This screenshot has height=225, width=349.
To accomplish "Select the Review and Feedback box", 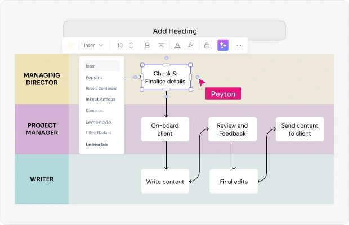I will tap(232, 129).
